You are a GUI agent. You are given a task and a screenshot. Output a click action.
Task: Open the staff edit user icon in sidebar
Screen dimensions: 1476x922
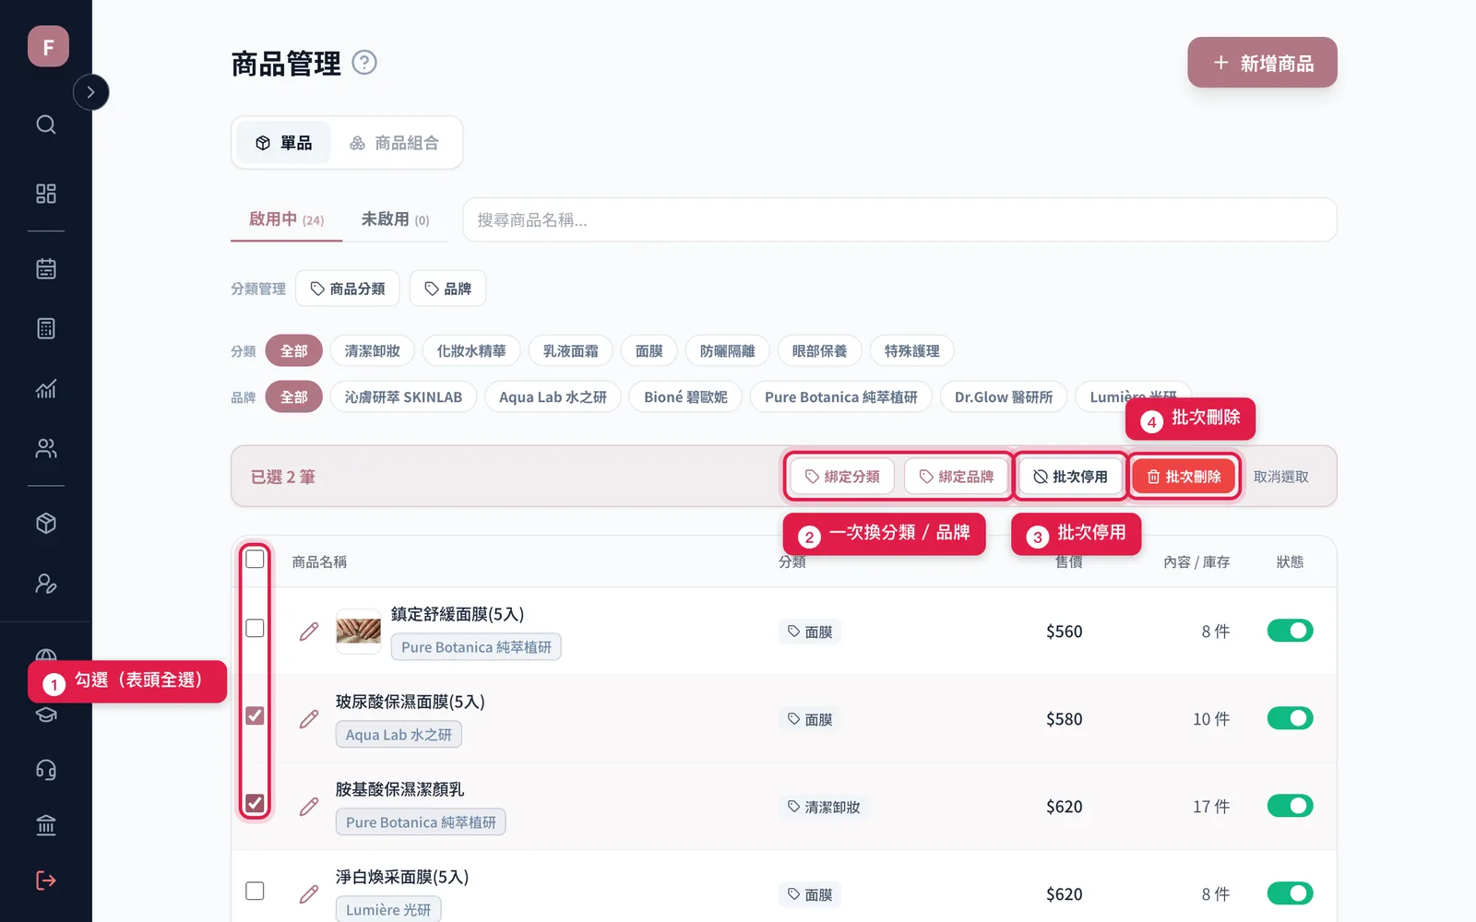(x=46, y=584)
